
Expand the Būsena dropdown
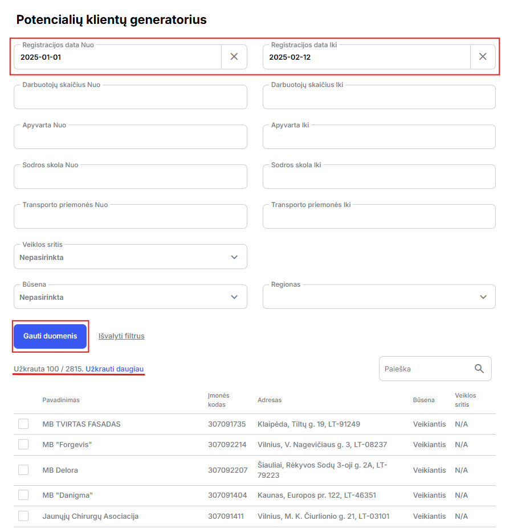[x=130, y=297]
